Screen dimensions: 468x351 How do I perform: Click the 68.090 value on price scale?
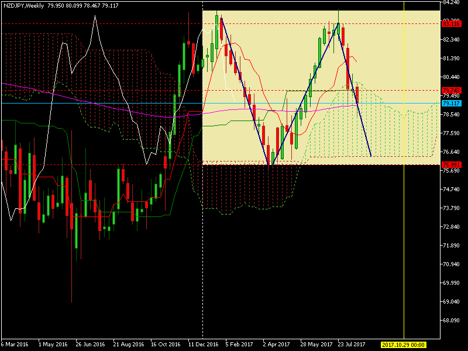pyautogui.click(x=451, y=321)
